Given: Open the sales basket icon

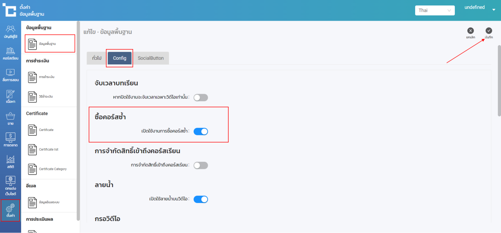Looking at the screenshot, I should (10, 118).
